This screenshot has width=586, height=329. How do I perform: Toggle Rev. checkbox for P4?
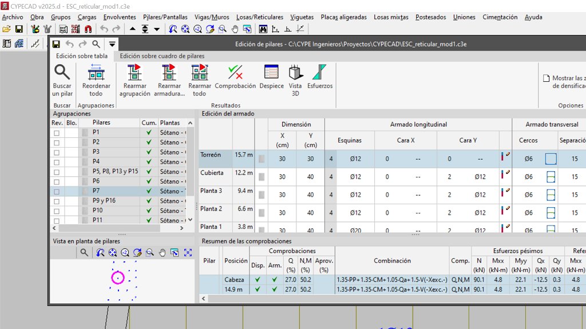[57, 162]
